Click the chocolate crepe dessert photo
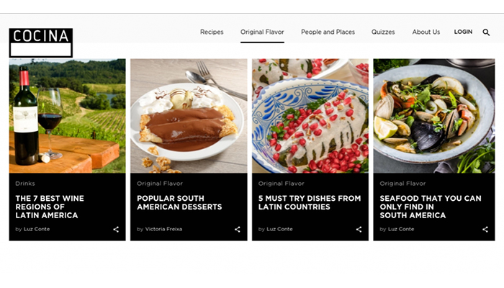This screenshot has width=504, height=288. 189,115
